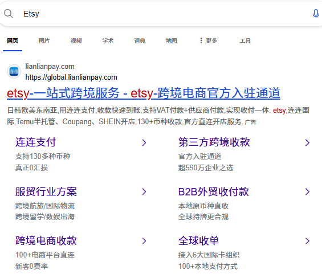
Task: Click chevron arrow beside B2B外贸收付款
Action: click(x=307, y=192)
